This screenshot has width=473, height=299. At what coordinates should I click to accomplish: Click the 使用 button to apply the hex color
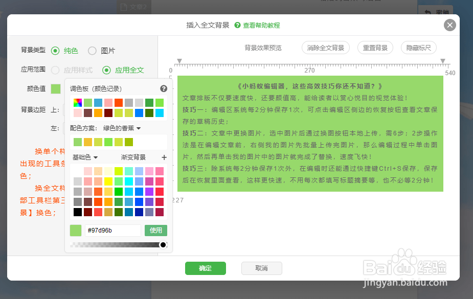155,231
